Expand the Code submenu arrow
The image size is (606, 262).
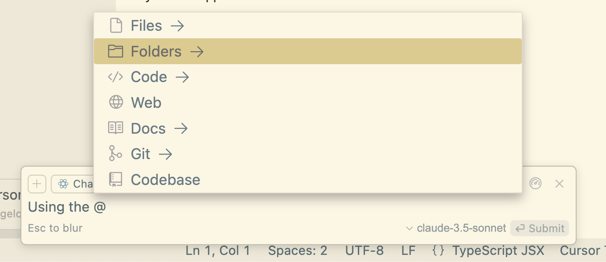coord(182,77)
